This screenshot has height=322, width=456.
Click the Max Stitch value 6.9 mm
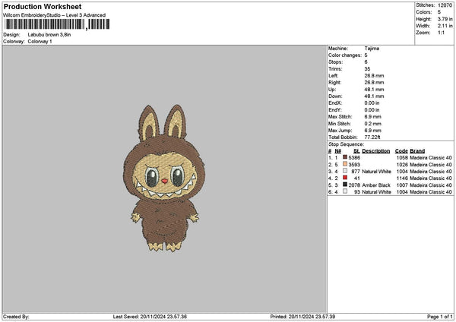click(373, 117)
